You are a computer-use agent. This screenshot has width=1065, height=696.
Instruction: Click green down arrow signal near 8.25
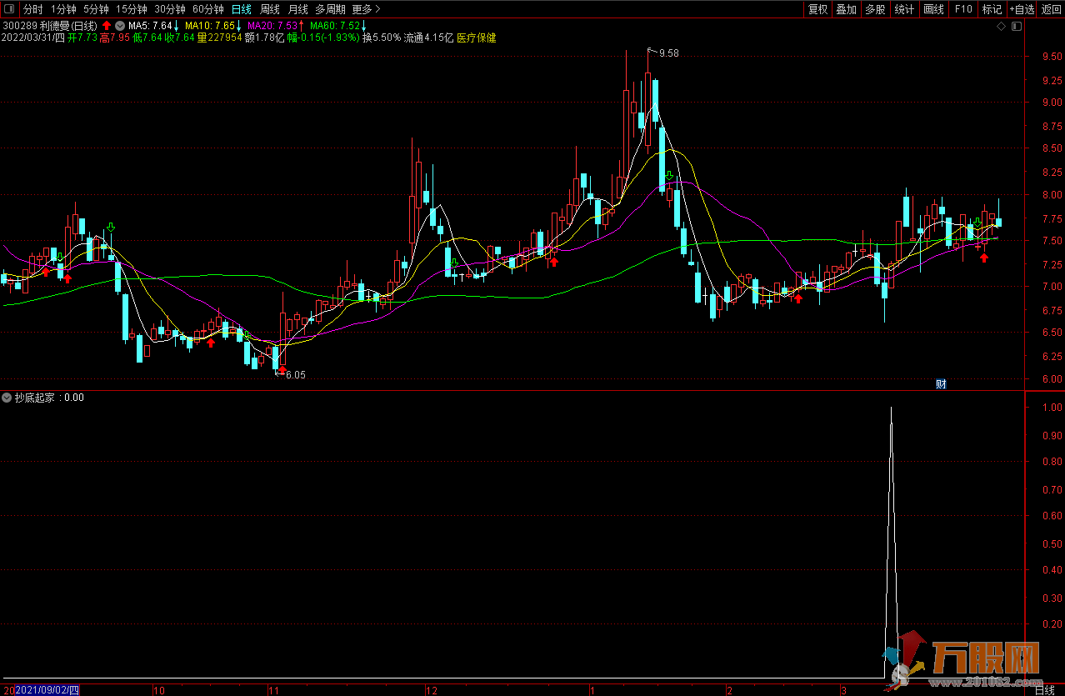click(x=669, y=176)
